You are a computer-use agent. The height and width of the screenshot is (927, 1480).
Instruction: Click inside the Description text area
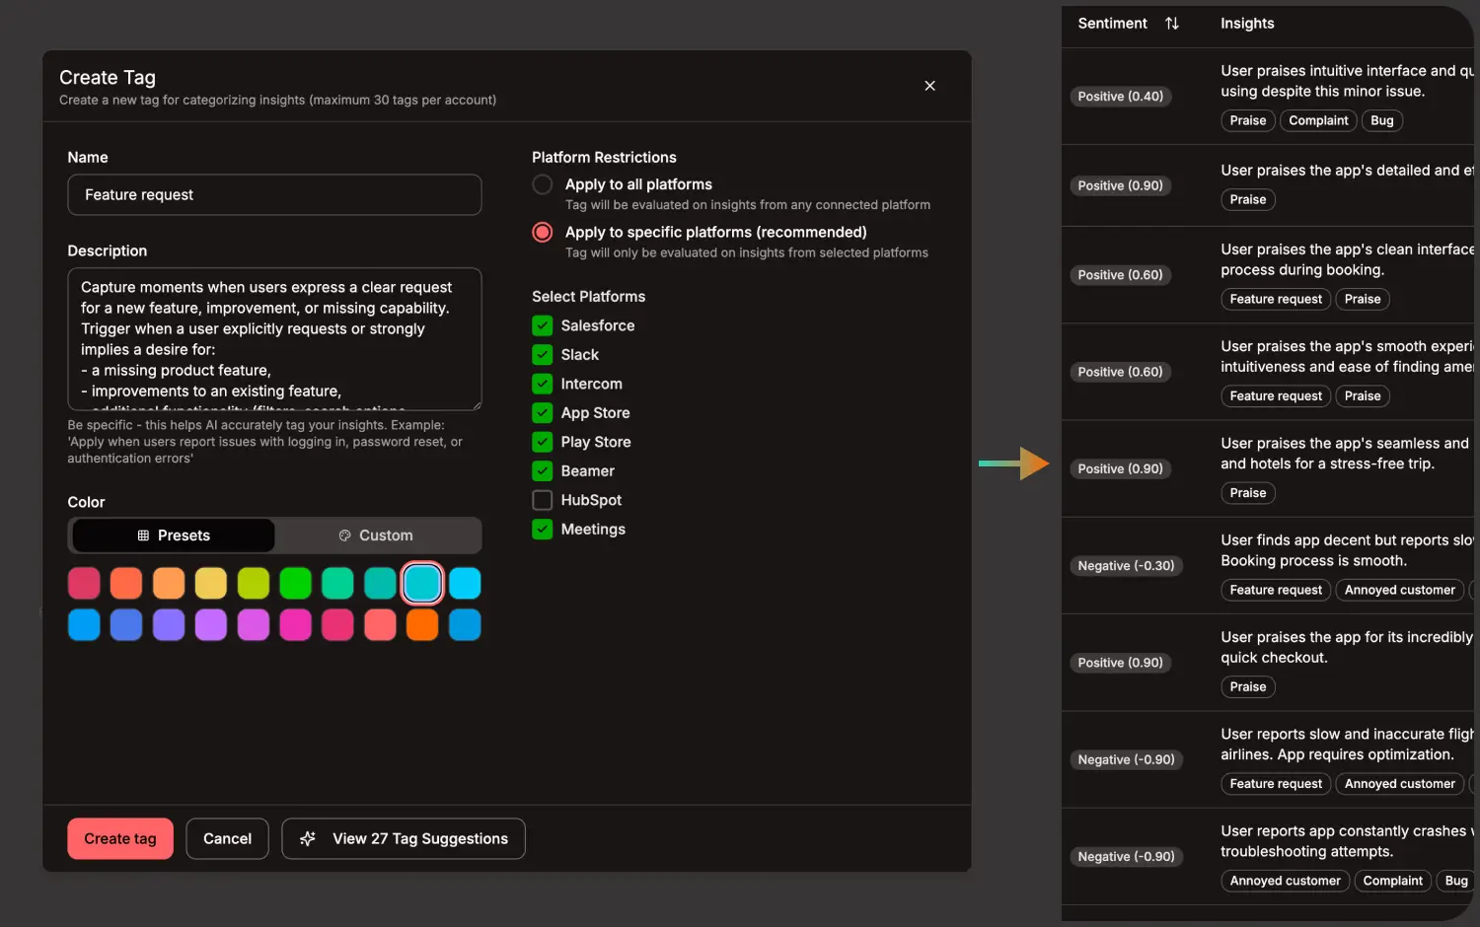(274, 339)
